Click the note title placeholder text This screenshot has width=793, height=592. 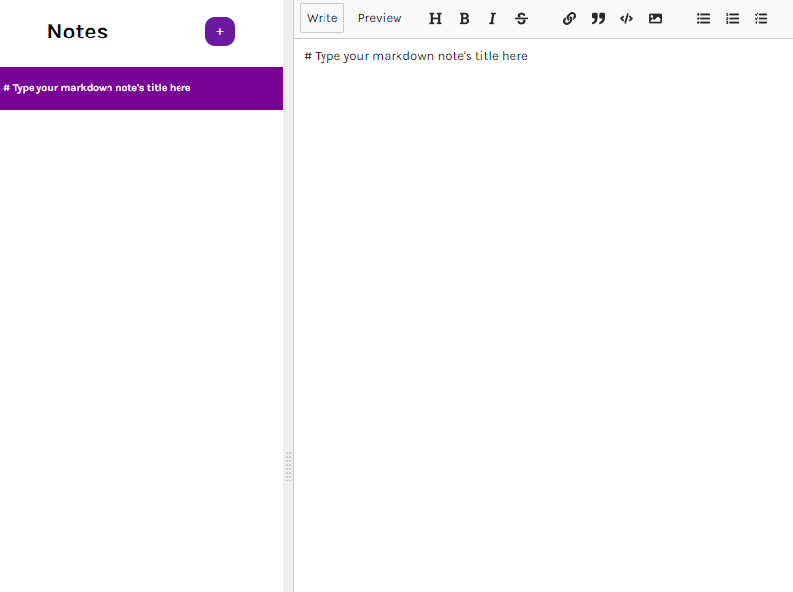point(415,56)
